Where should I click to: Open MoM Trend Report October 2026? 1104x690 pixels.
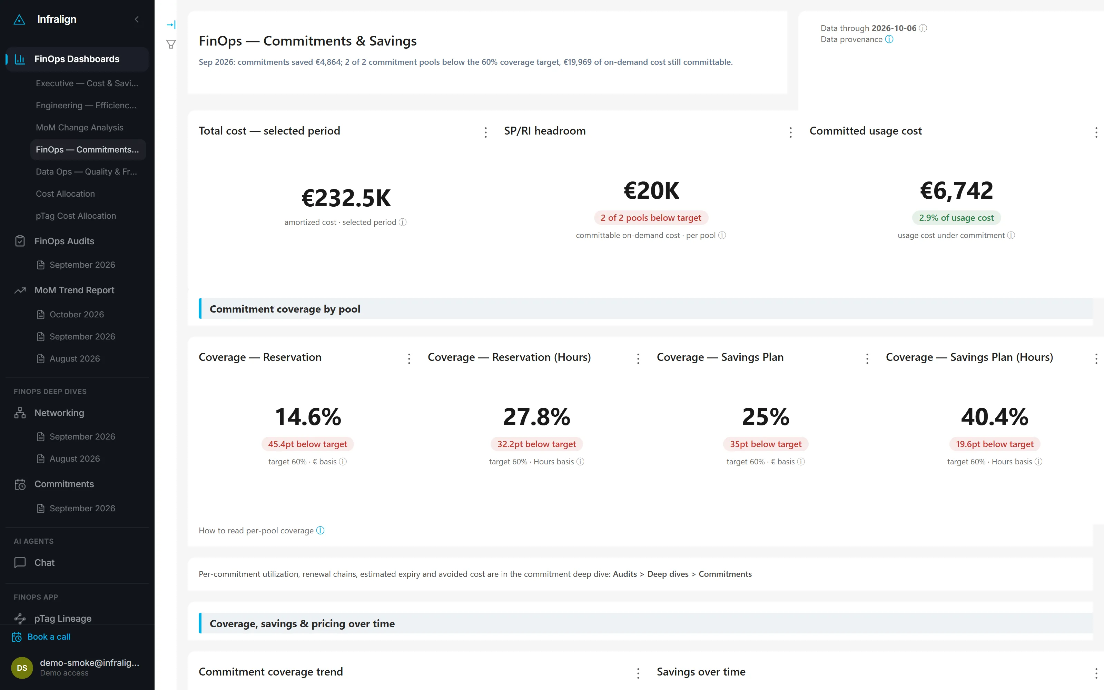(77, 314)
